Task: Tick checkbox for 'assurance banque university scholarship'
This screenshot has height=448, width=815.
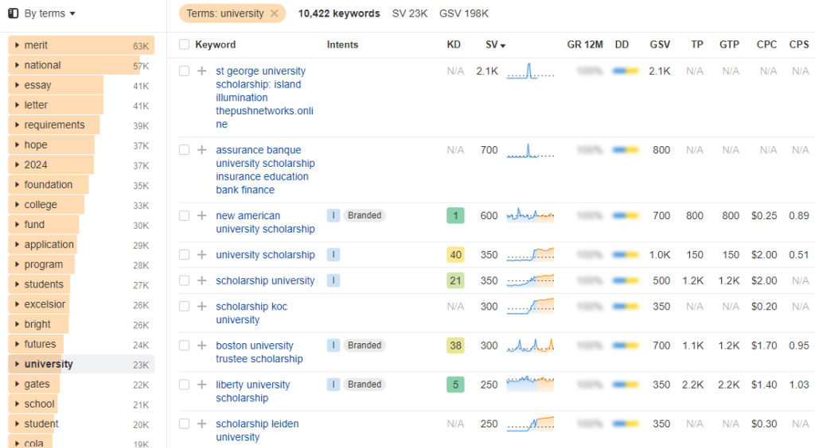Action: point(184,150)
